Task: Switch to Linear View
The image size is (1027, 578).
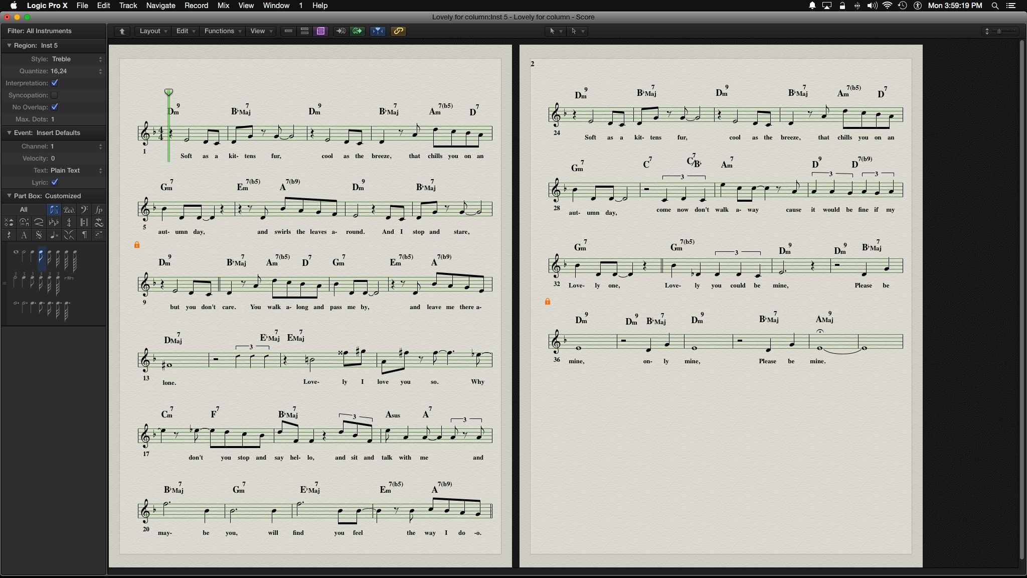Action: coord(288,31)
